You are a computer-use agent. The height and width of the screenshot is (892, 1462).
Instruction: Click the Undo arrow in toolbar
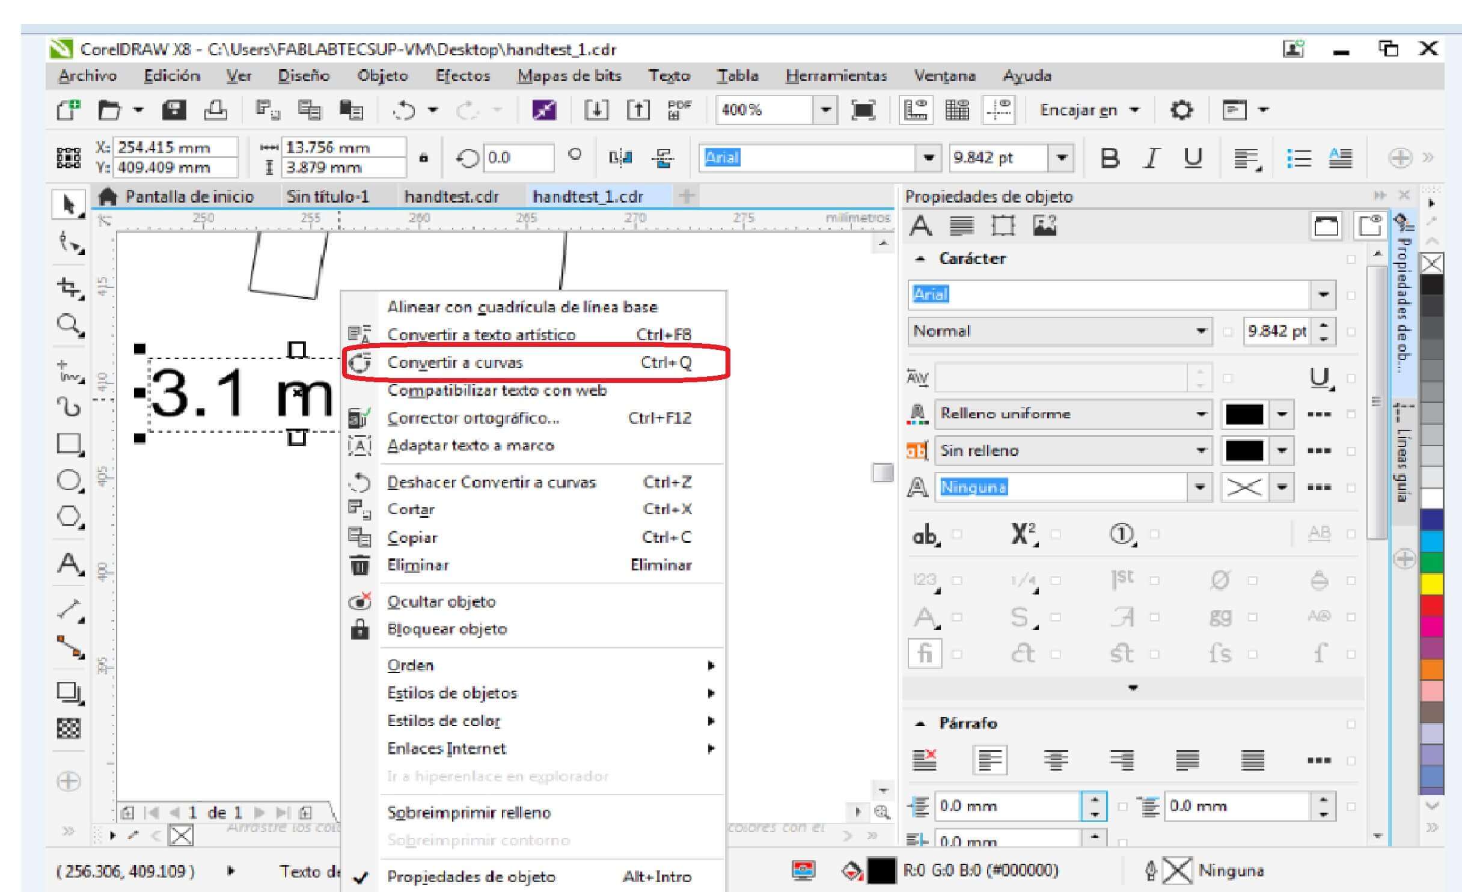point(403,110)
